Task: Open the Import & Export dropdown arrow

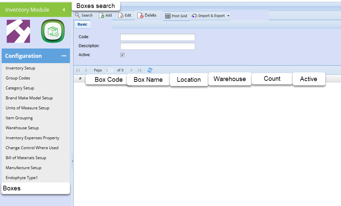Action: [x=228, y=16]
